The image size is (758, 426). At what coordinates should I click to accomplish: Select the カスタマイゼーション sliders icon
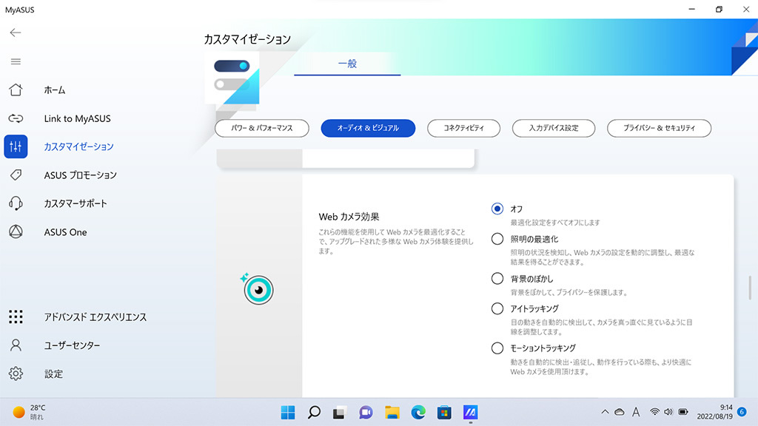coord(16,146)
